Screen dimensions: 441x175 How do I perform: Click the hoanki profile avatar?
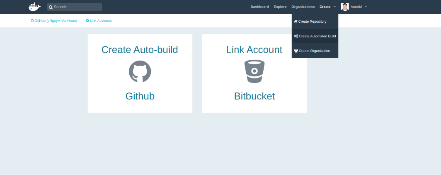click(x=344, y=7)
